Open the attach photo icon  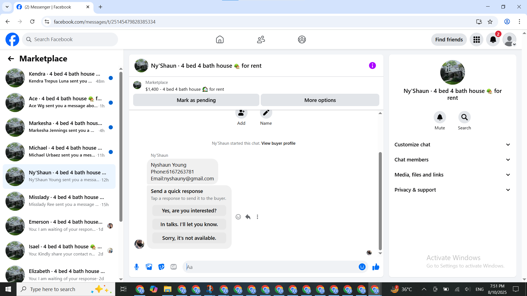tap(149, 267)
